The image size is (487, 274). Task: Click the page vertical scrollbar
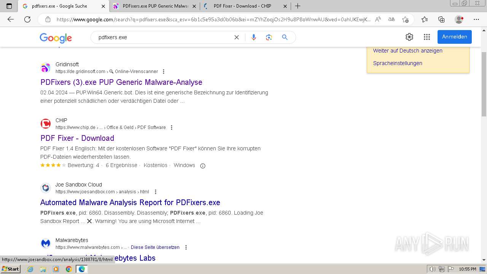coord(484,84)
